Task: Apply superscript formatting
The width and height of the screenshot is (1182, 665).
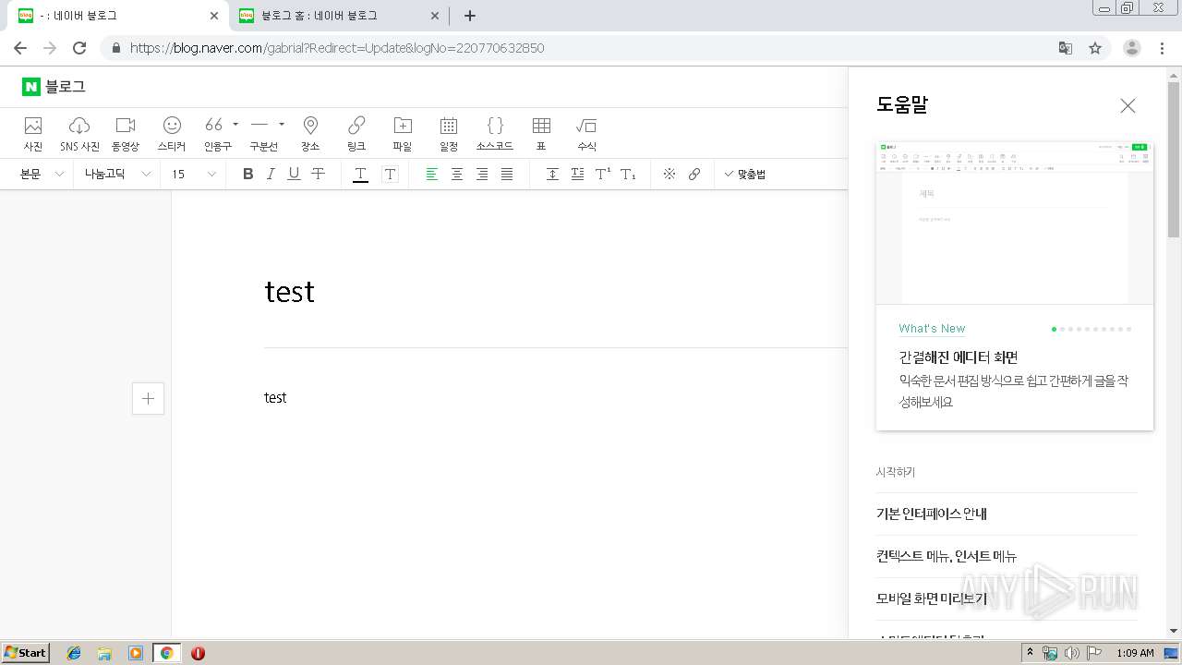Action: [x=602, y=174]
